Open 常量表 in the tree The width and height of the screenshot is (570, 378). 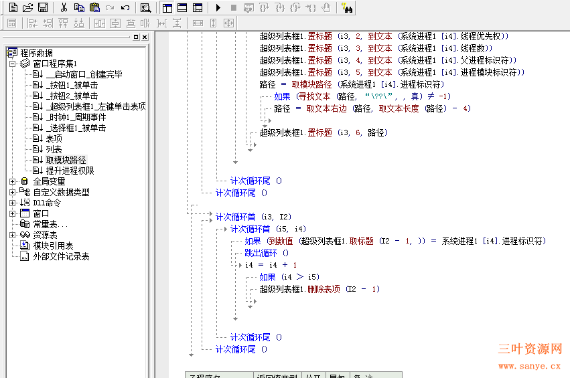coord(50,224)
